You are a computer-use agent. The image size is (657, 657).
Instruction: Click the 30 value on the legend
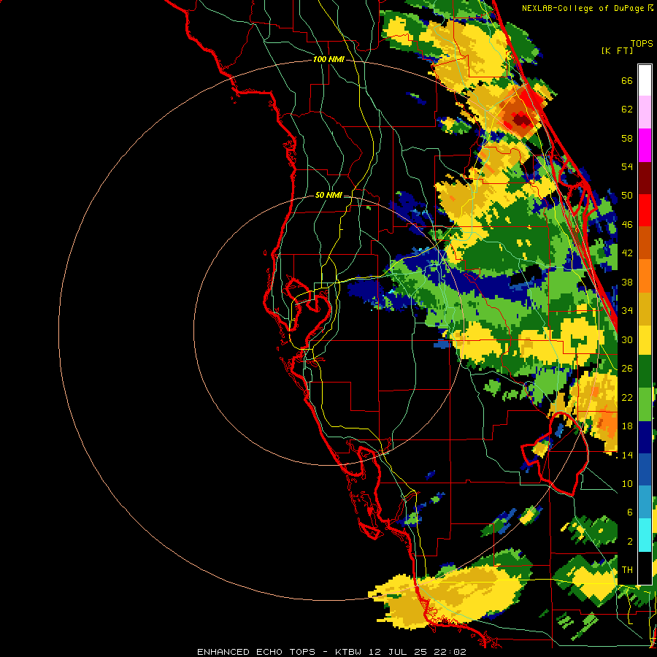pyautogui.click(x=627, y=339)
